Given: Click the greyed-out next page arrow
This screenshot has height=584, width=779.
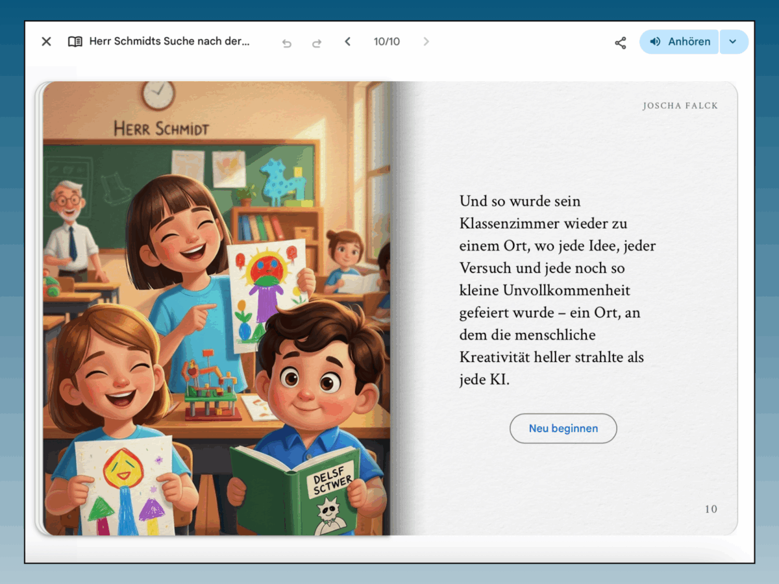Looking at the screenshot, I should [426, 42].
